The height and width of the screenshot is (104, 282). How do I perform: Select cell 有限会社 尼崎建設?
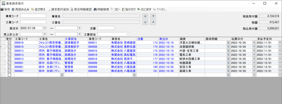(x=123, y=43)
